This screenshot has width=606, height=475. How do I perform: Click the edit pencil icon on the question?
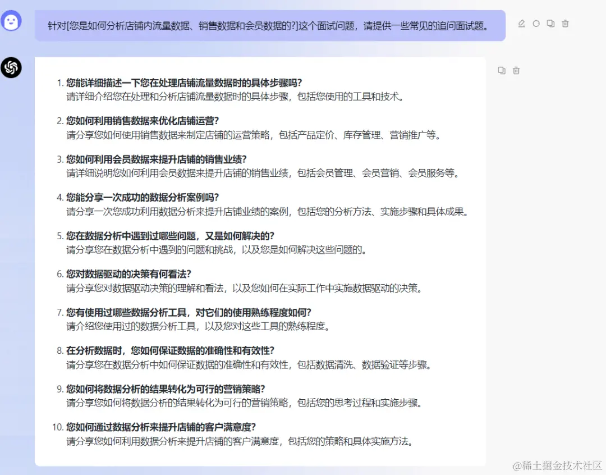(x=522, y=24)
